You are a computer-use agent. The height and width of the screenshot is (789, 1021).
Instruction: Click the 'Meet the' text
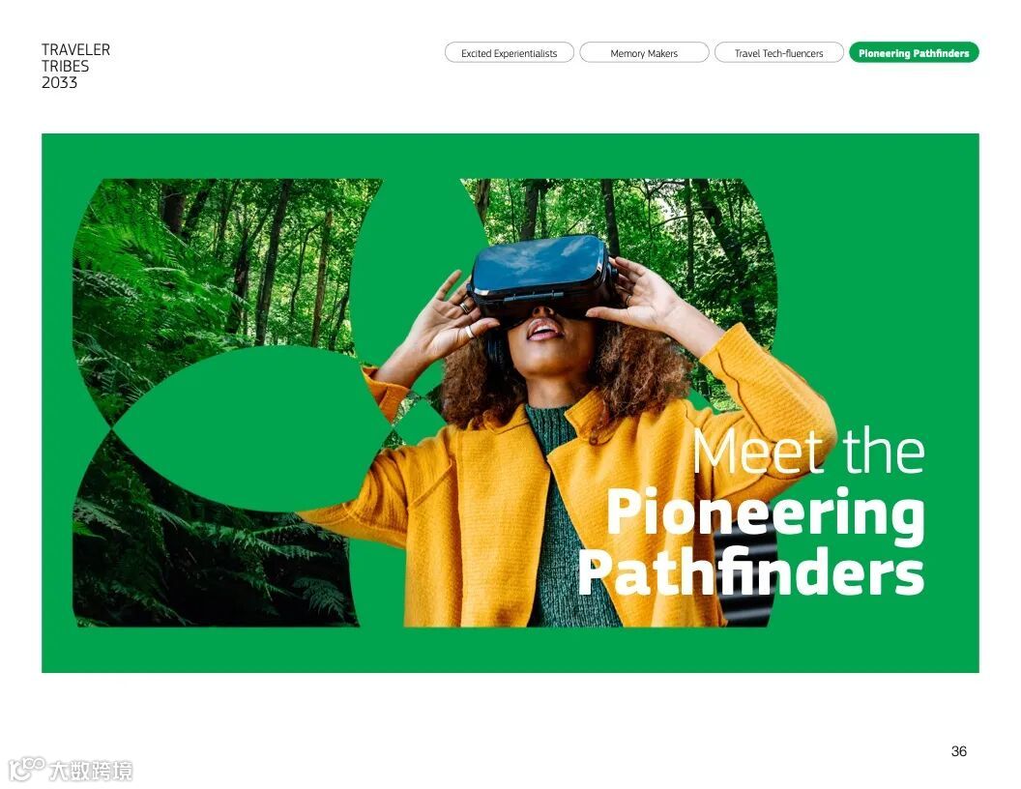click(808, 451)
